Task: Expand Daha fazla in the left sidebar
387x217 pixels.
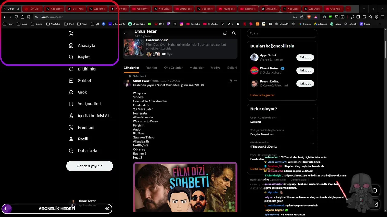Action: pos(83,151)
